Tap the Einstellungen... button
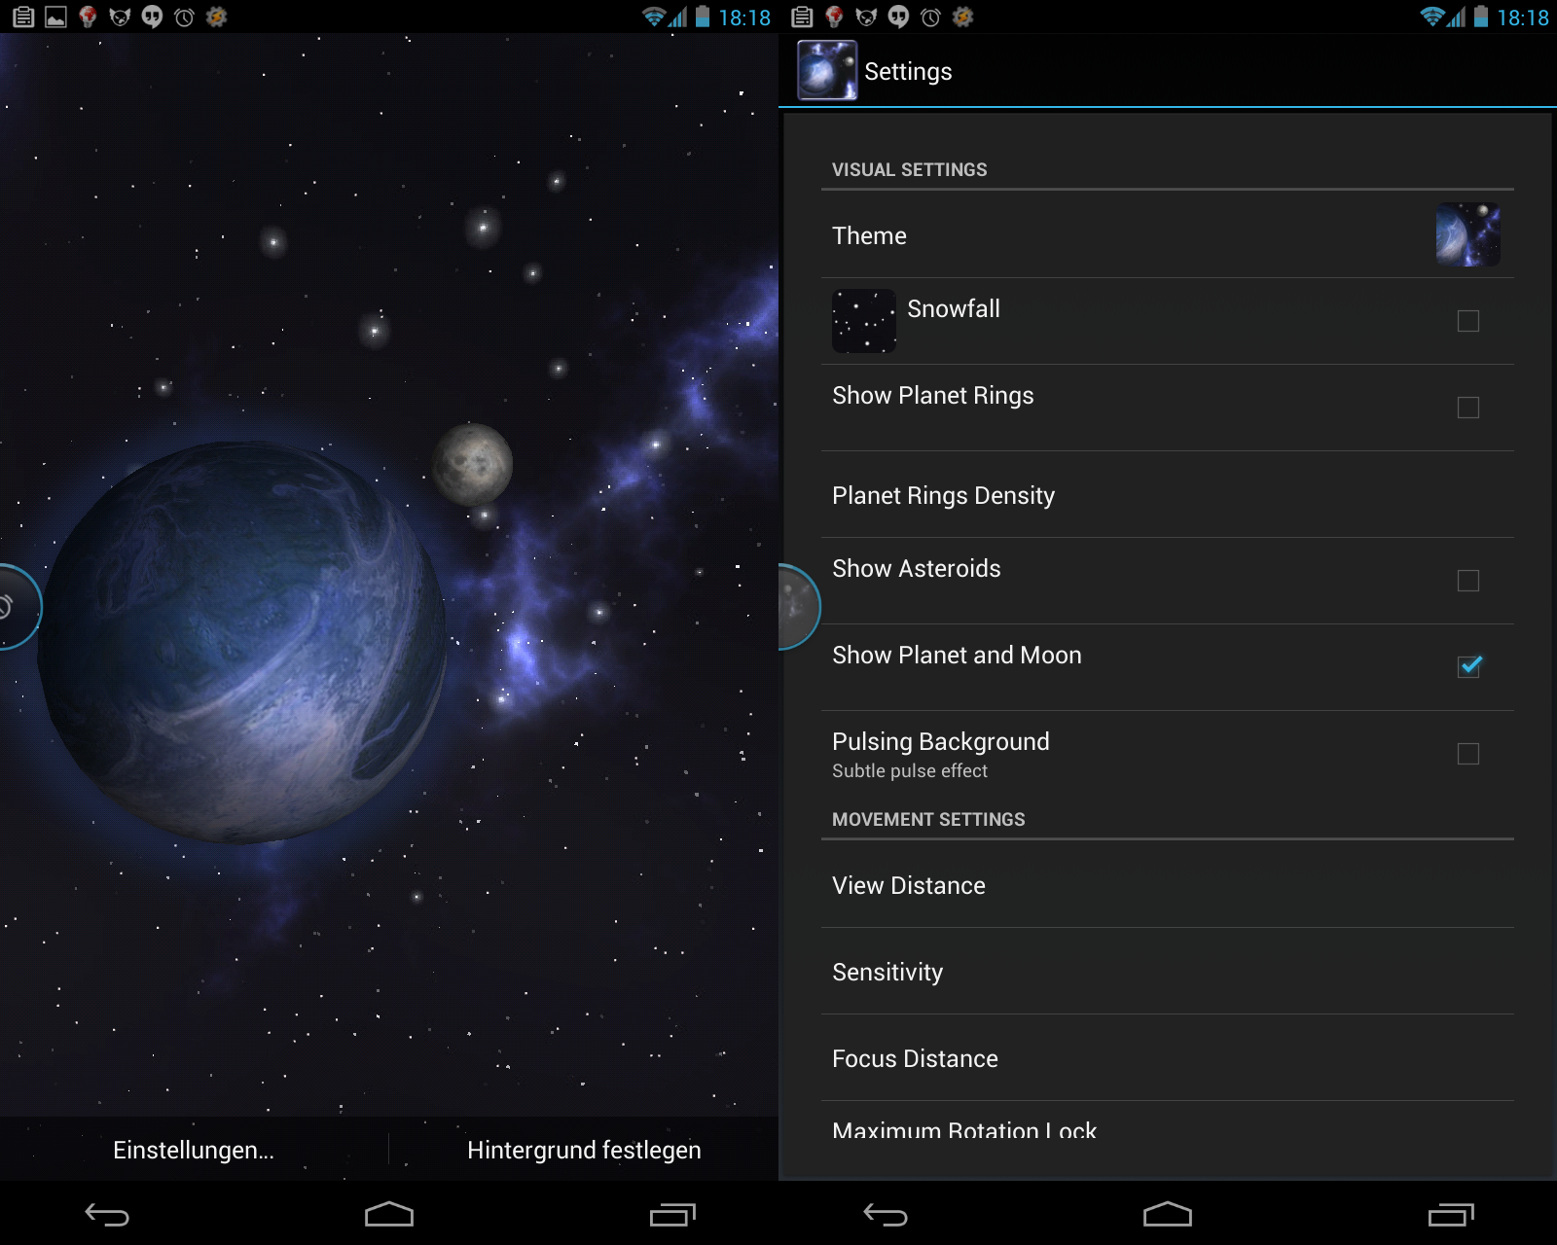Screen dimensions: 1557x1245 pos(194,1150)
